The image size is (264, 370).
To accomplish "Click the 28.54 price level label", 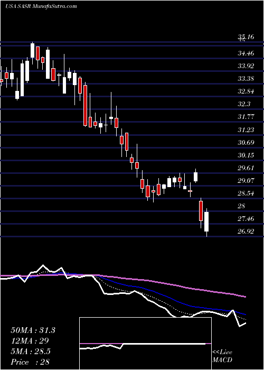I will pos(246,193).
